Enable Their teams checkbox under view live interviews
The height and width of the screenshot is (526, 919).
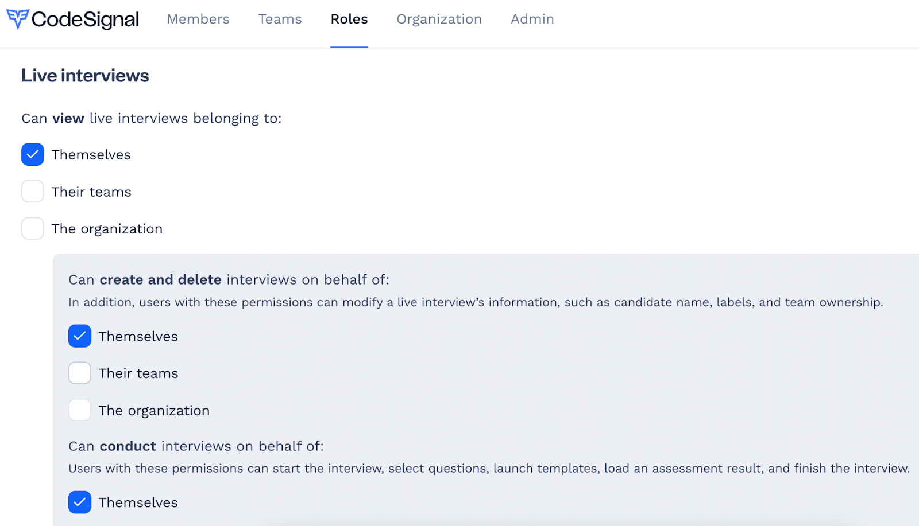[33, 192]
